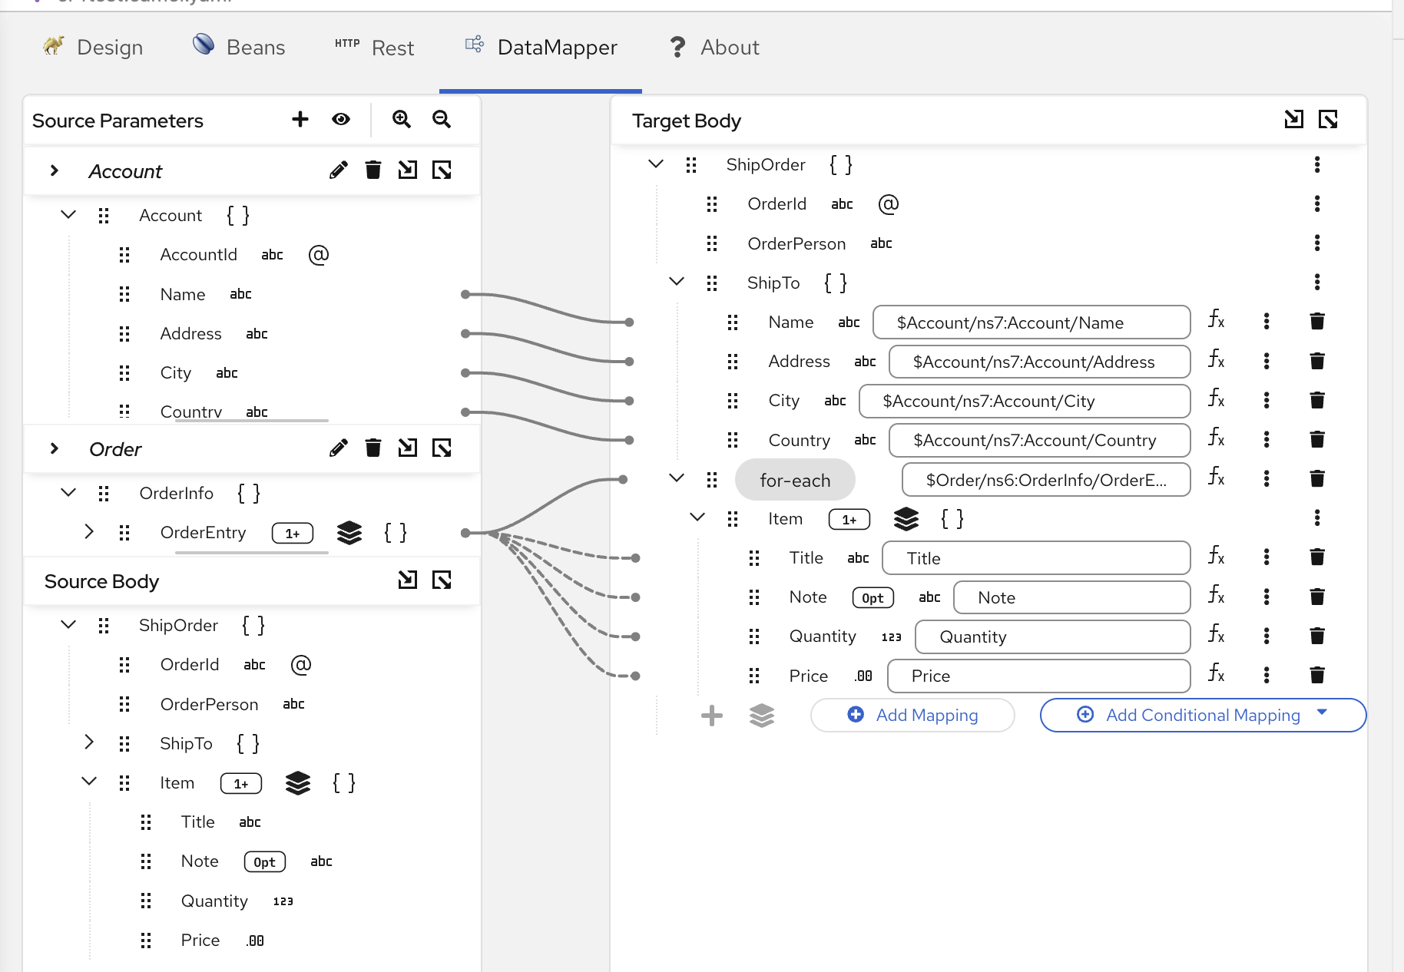The width and height of the screenshot is (1404, 972).
Task: Click the grayed plus icon below Price
Action: pyautogui.click(x=712, y=716)
